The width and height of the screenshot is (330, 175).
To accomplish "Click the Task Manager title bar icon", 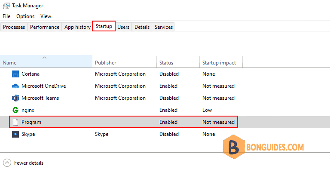I will 6,6.
